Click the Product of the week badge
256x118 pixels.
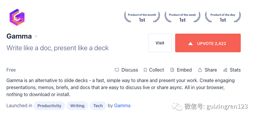pos(182,17)
